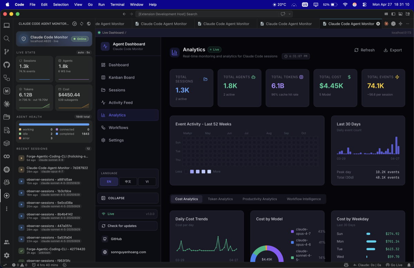Toggle the primary sidebar layout icon
The image size is (414, 268).
click(x=393, y=14)
